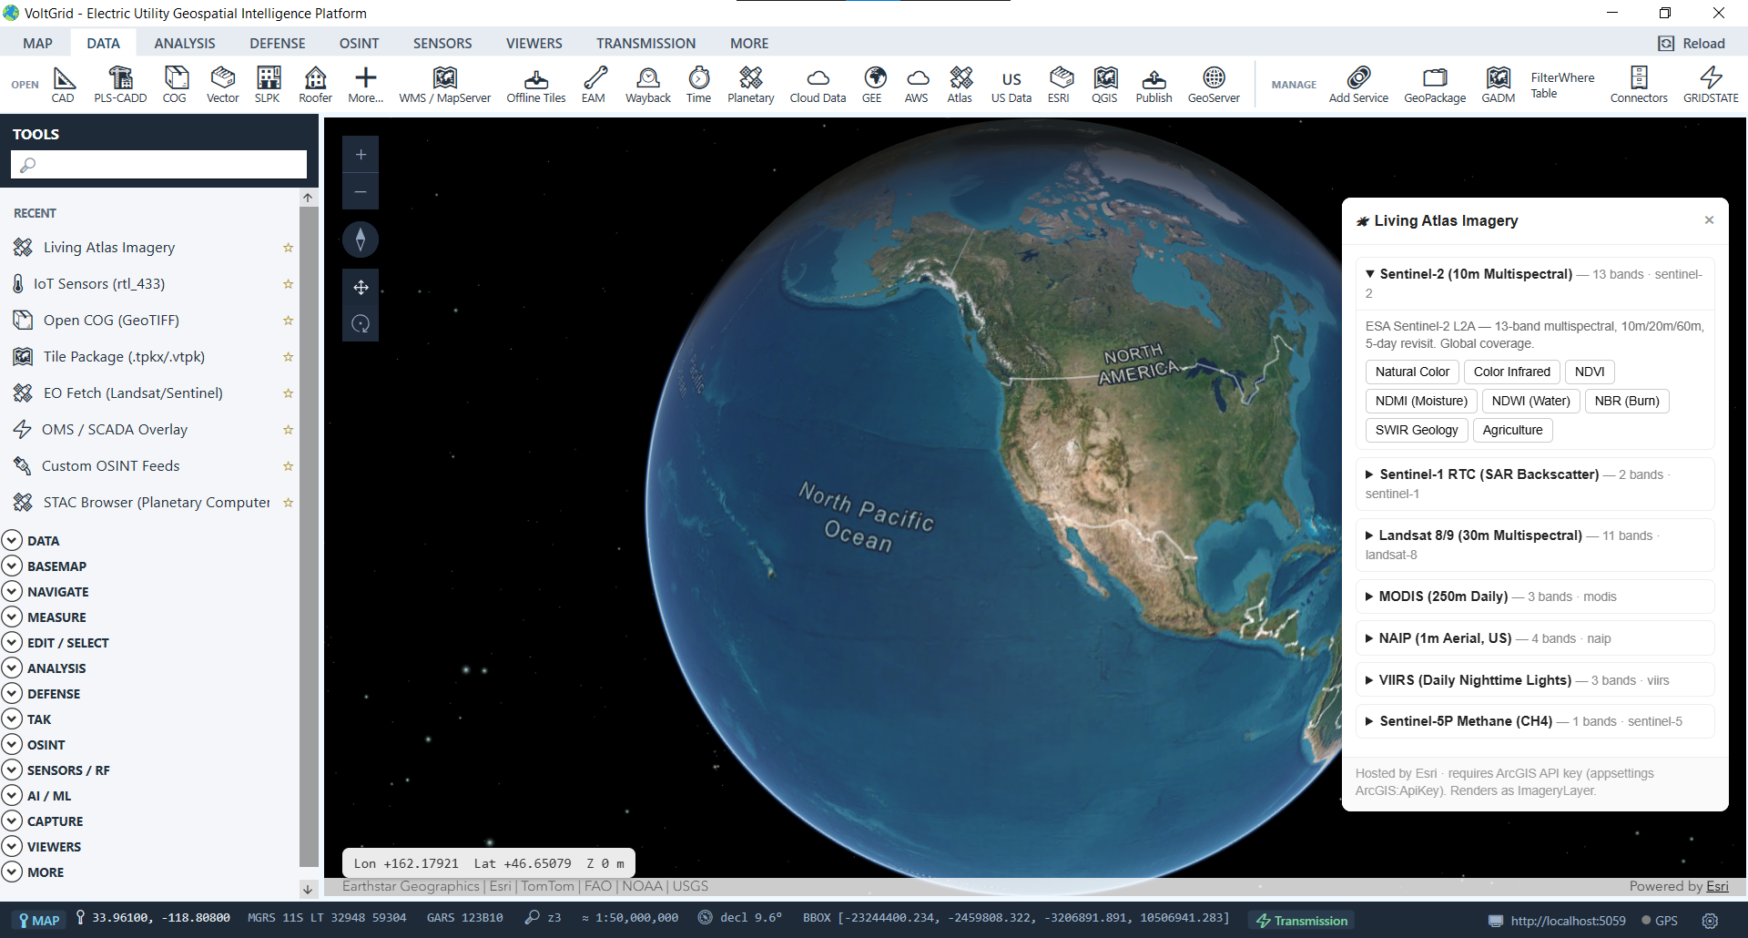Open the Esri attribution link
This screenshot has width=1748, height=938.
pyautogui.click(x=1717, y=886)
